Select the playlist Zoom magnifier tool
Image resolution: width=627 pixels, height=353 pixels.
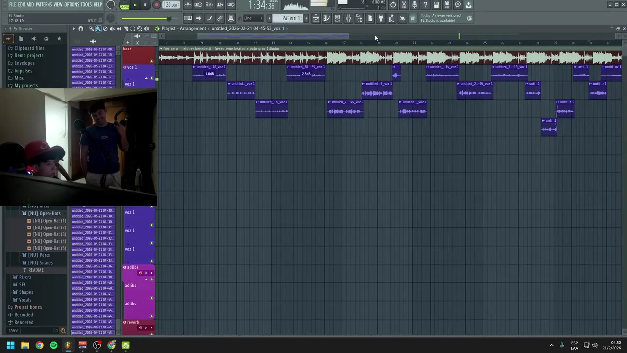(140, 29)
